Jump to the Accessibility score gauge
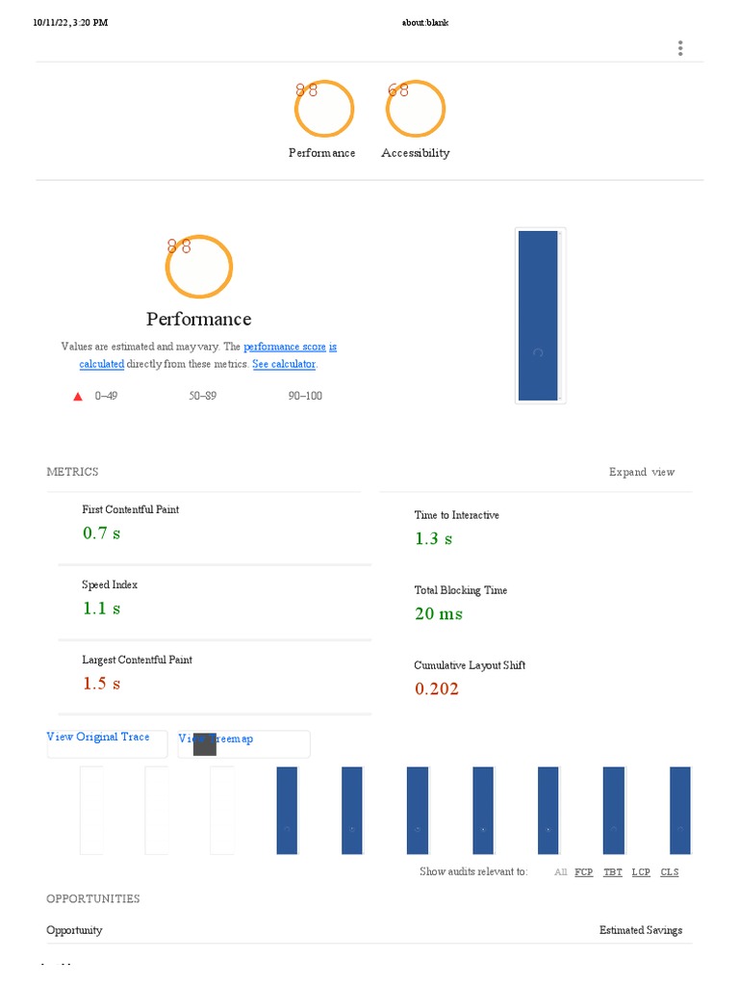The width and height of the screenshot is (739, 986). (416, 111)
